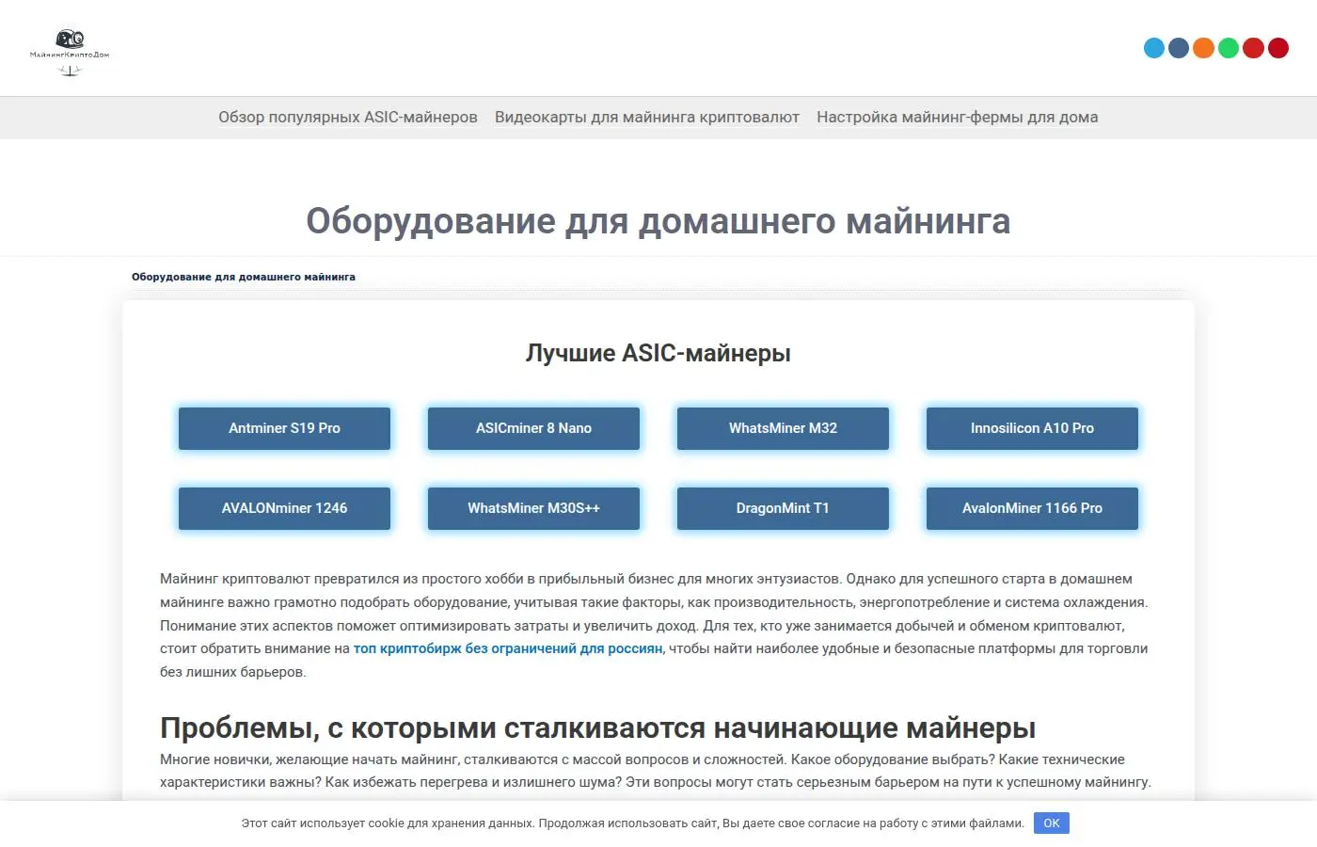Viewport: 1317px width, 847px height.
Task: Click the dark blue social circle icon
Action: 1179,48
